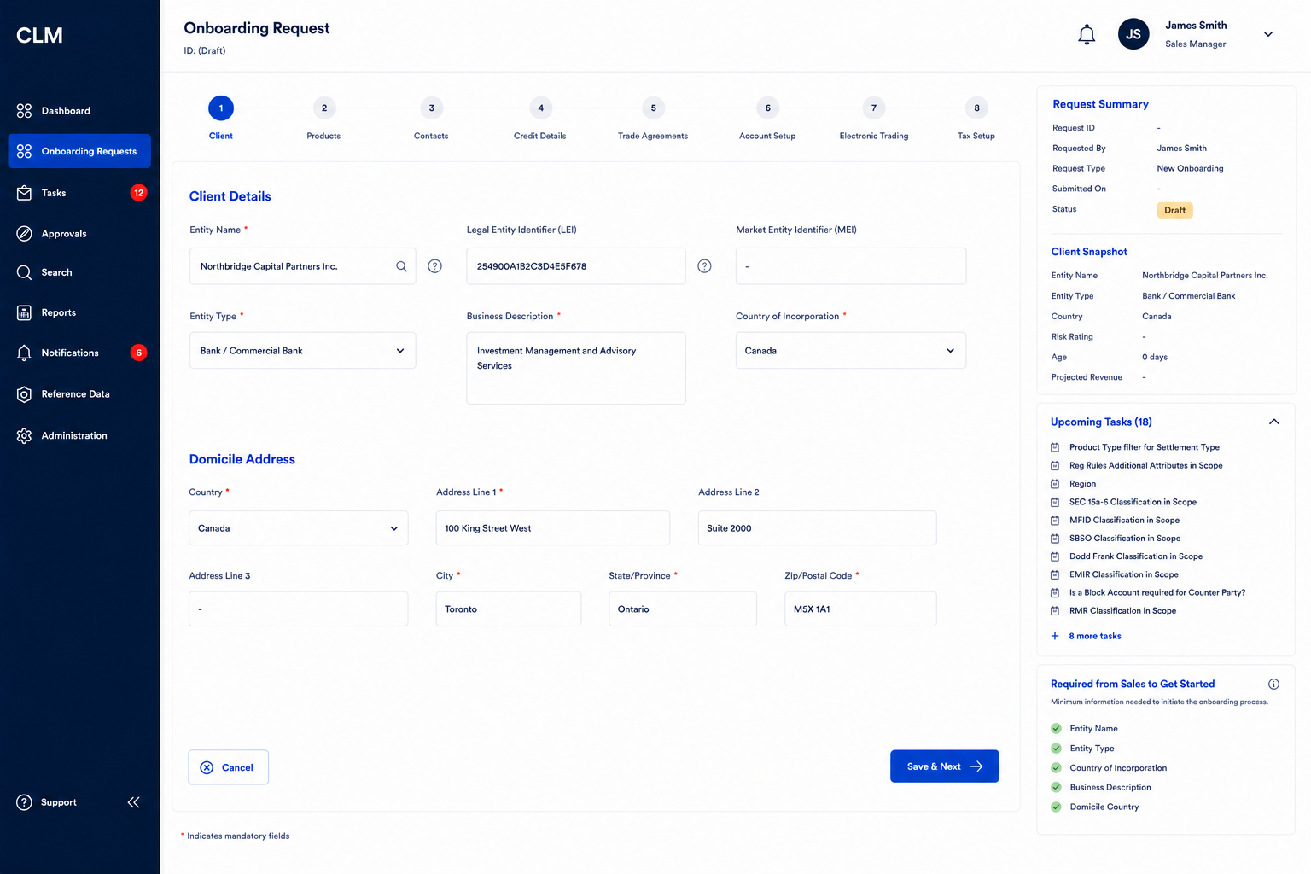Click the Entity Name search magnifier icon
Viewport: 1311px width, 874px height.
[x=401, y=266]
